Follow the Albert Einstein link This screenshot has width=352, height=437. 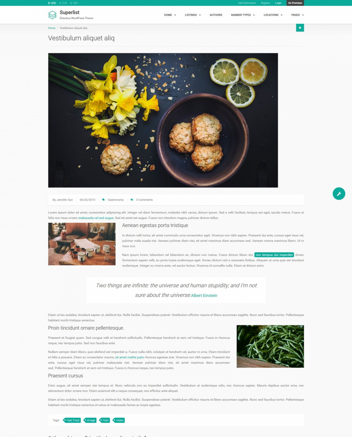204,295
